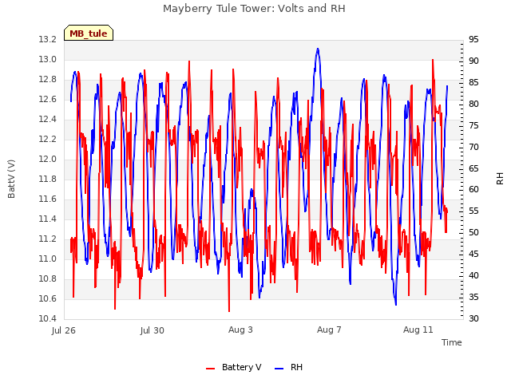Viewport: 511px width, 383px height.
Task: Click the 12.6 voltage tick label
Action: [x=48, y=99]
